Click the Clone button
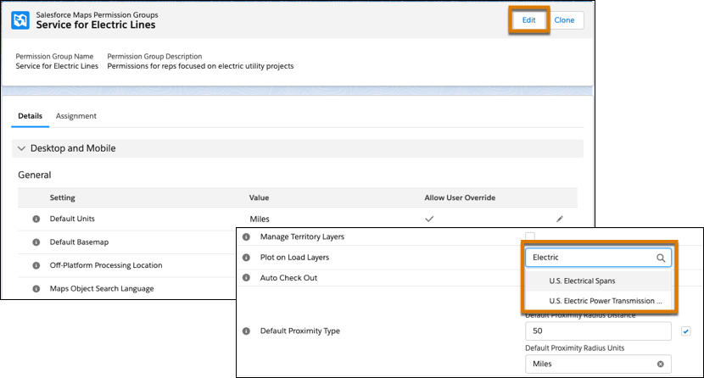The height and width of the screenshot is (378, 704). [564, 20]
